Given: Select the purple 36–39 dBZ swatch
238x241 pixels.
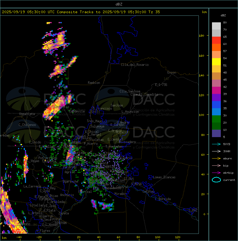Looking at the screenshot, I should pos(216,97).
